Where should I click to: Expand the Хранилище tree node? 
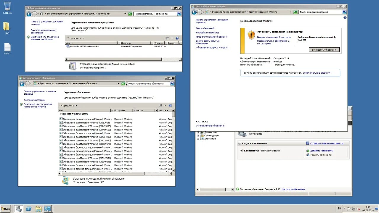pyautogui.click(x=198, y=139)
